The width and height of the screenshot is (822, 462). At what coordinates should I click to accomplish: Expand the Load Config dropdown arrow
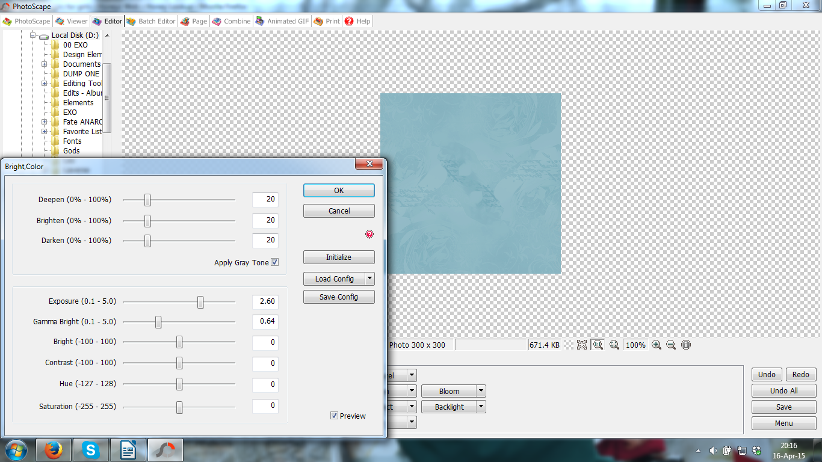pos(368,279)
